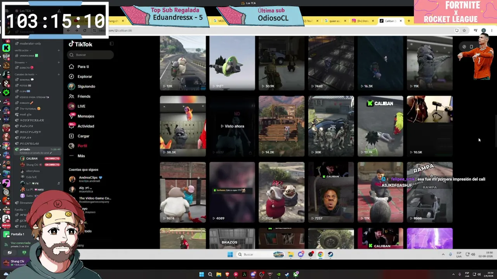Play the video with 38.3K views
Image resolution: width=497 pixels, height=279 pixels.
pyautogui.click(x=183, y=126)
